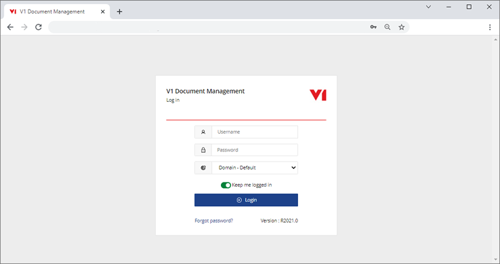Viewport: 500px width, 264px height.
Task: Click the padlock icon beside Password
Action: coord(203,150)
